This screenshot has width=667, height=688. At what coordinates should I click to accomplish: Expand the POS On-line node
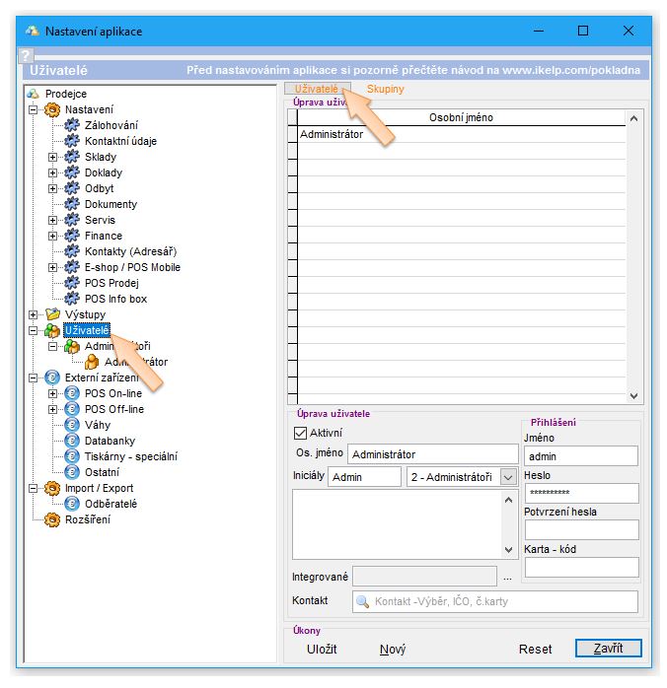pyautogui.click(x=52, y=393)
